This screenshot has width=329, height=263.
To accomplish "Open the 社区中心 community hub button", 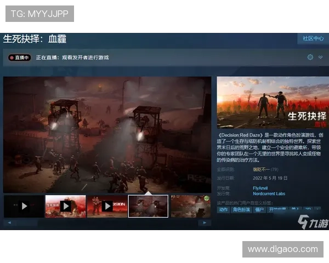I will pos(313,38).
